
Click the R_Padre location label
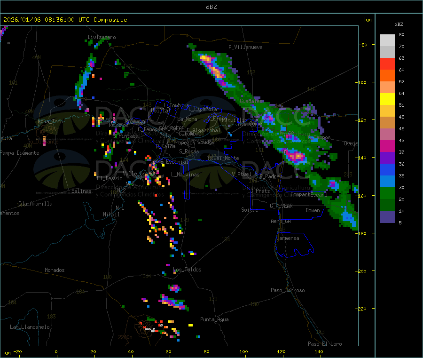coord(269,176)
